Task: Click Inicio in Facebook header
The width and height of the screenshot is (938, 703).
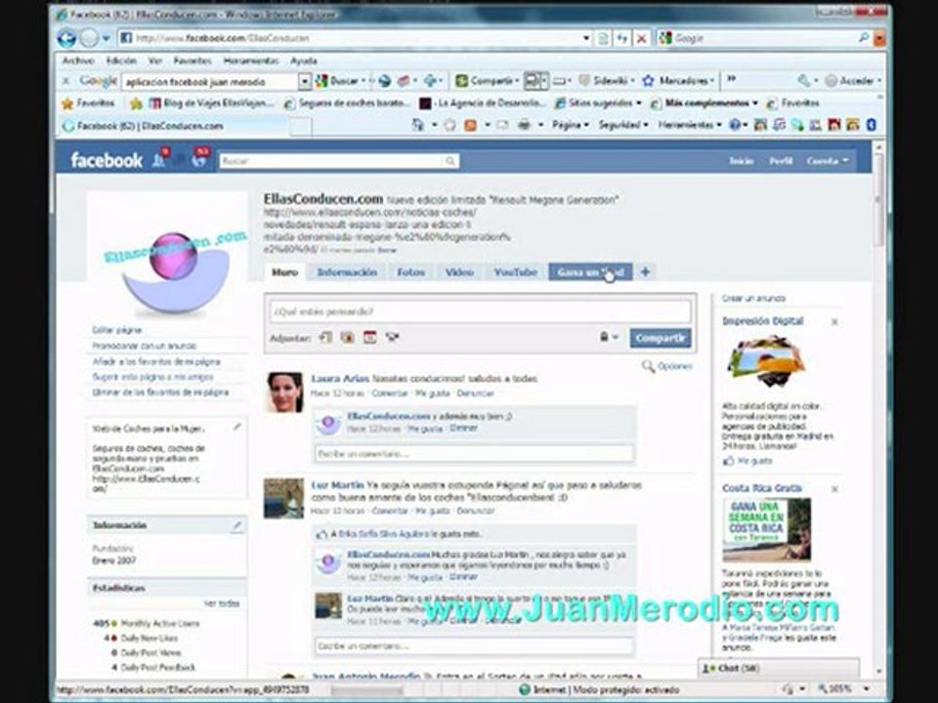Action: (x=742, y=161)
